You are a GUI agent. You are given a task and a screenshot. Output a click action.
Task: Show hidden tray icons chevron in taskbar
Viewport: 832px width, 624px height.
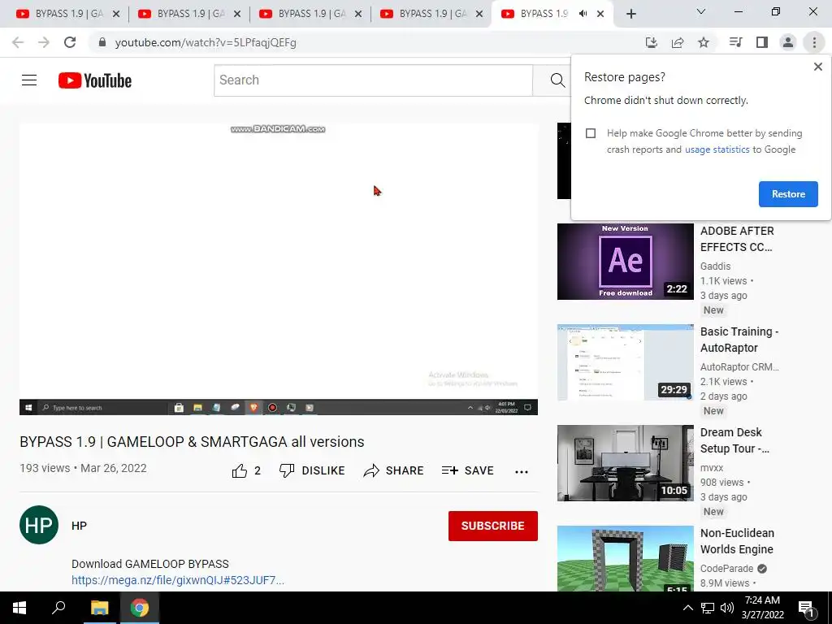coord(687,608)
